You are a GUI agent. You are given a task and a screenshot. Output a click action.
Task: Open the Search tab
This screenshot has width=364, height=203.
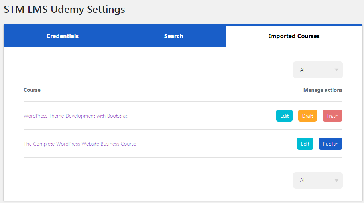(x=173, y=36)
